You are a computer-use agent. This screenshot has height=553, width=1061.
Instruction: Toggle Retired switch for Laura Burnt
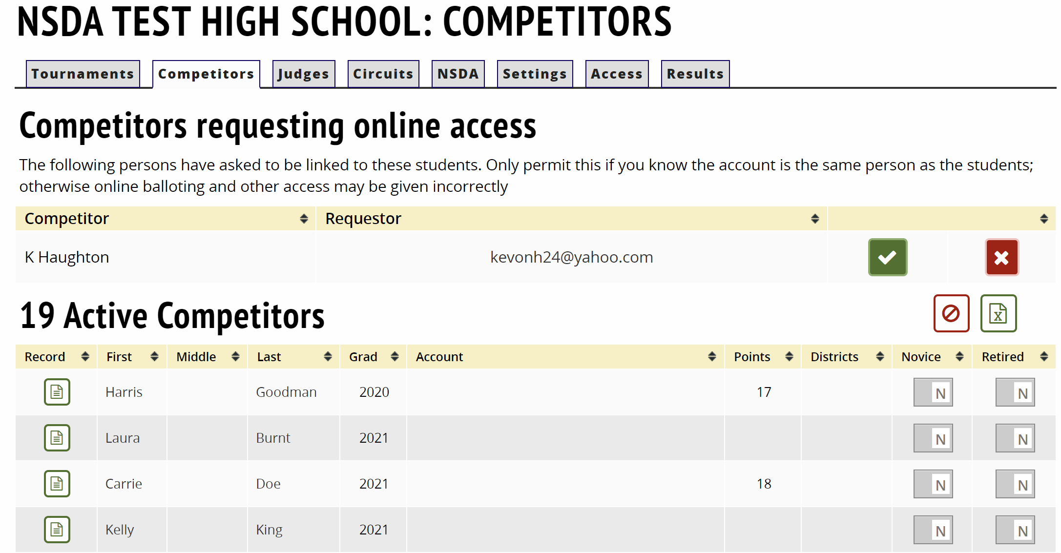click(x=1015, y=438)
